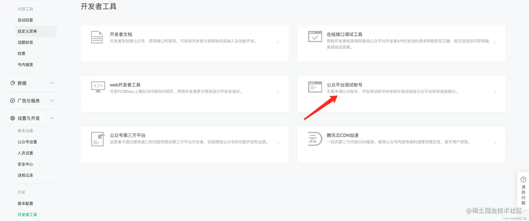Select 自定义菜单 in the sidebar
This screenshot has height=221, width=529.
click(x=36, y=31)
